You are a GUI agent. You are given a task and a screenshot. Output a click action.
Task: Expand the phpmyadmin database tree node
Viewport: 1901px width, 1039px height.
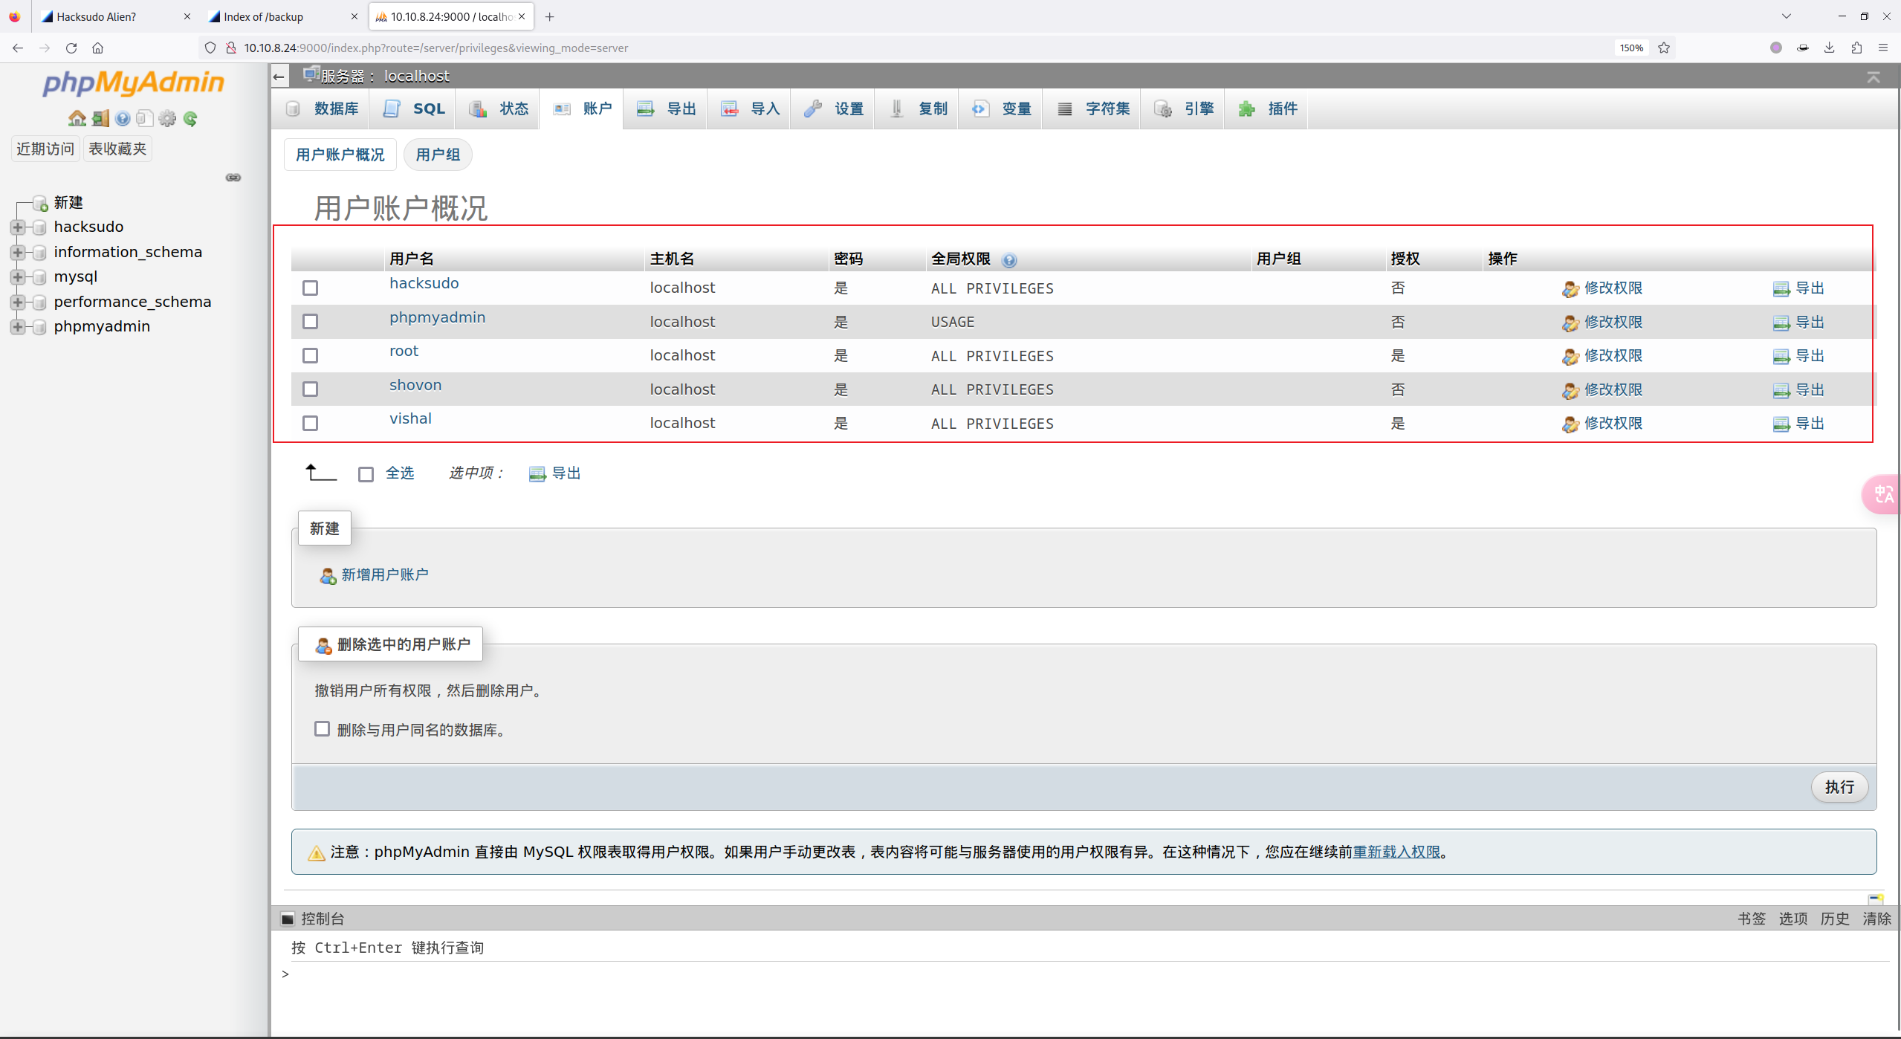tap(18, 327)
